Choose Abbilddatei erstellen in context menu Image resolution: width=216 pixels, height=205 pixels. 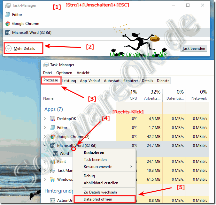pyautogui.click(x=104, y=183)
